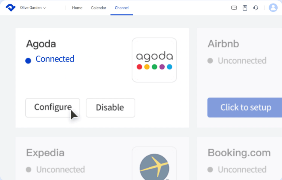The image size is (282, 180).
Task: Open the chat messages icon
Action: pos(234,8)
